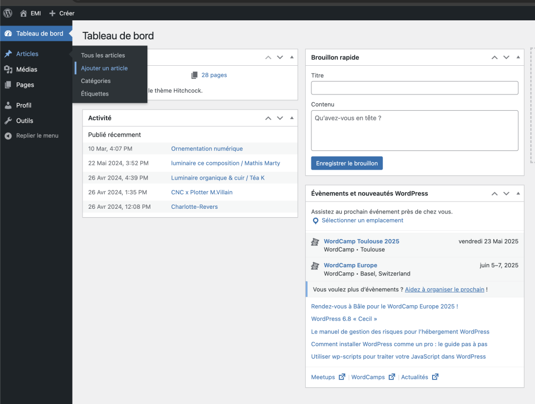The image size is (535, 404).
Task: Open Rendez-vous à Bâle article link
Action: click(384, 306)
